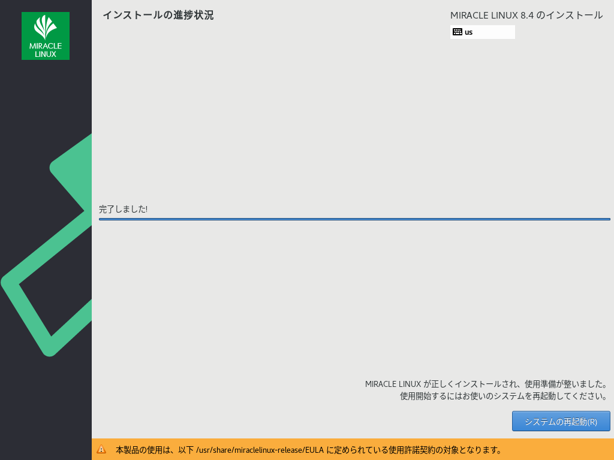
Task: Click the MIRACLE LINUX wordmark under the emblem
Action: (x=46, y=50)
